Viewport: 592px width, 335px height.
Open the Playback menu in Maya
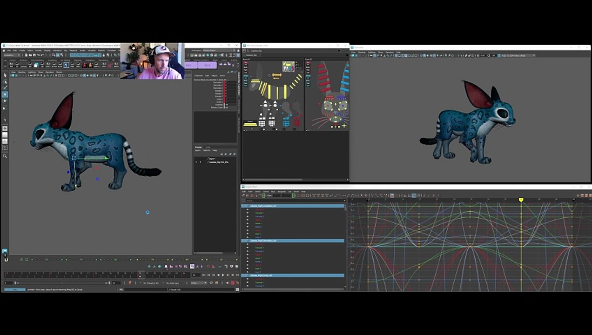[73, 51]
